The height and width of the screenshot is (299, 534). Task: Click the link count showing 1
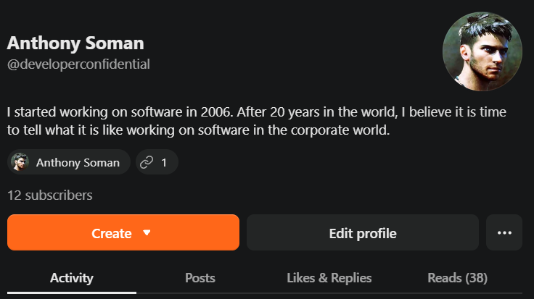click(x=164, y=163)
